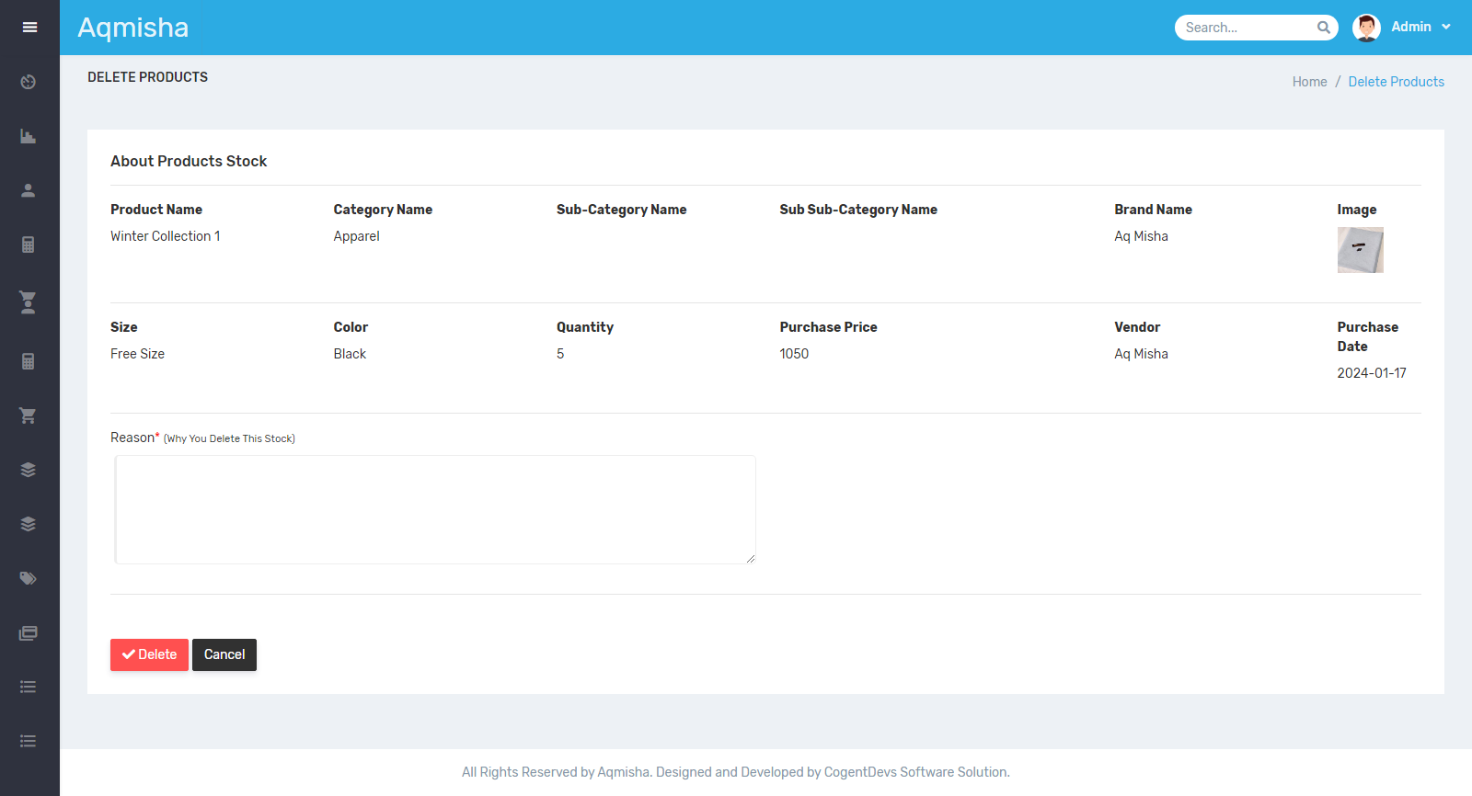
Task: Click the Delete Products breadcrumb link
Action: pyautogui.click(x=1396, y=82)
